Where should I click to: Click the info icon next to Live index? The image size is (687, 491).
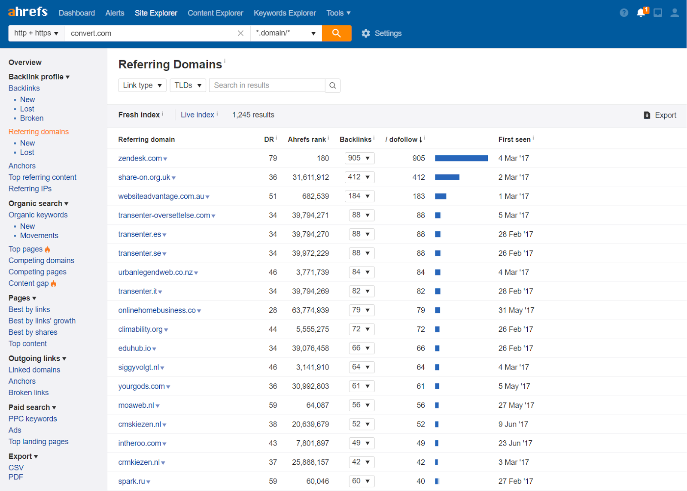217,114
